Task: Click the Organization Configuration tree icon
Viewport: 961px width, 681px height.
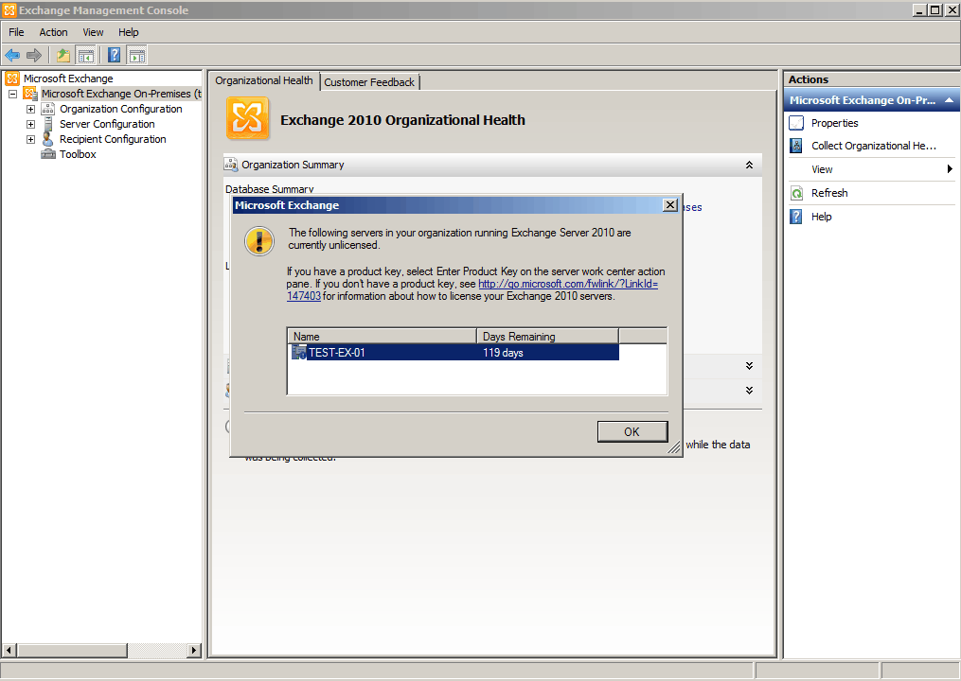Action: (x=47, y=109)
